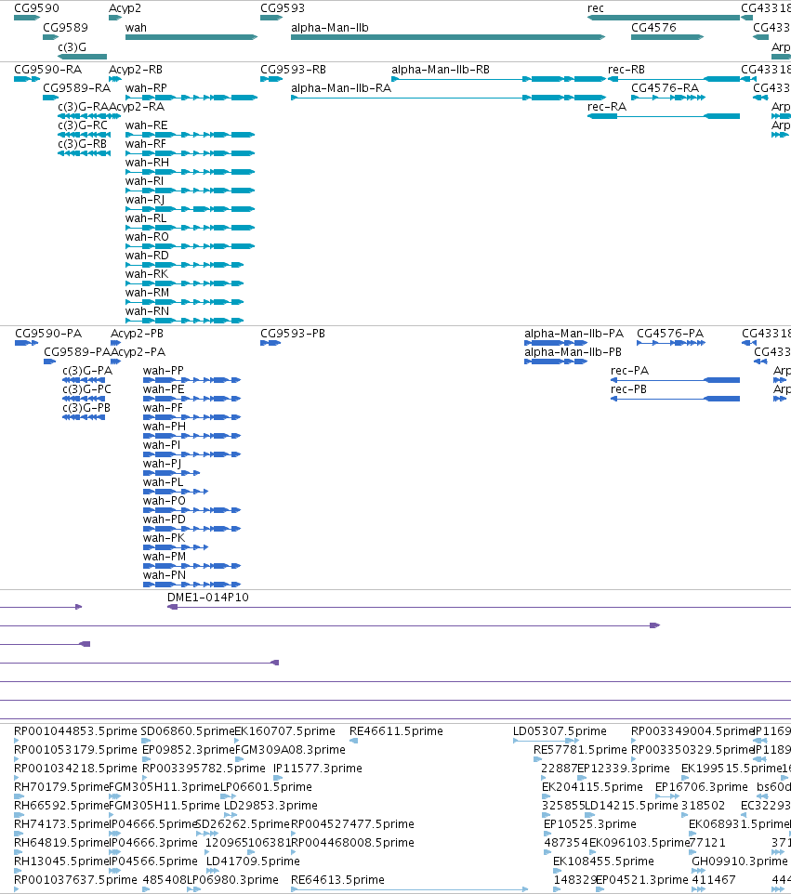Viewport: 791px width, 894px height.
Task: Open the CG4576-RA transcript label
Action: click(665, 88)
